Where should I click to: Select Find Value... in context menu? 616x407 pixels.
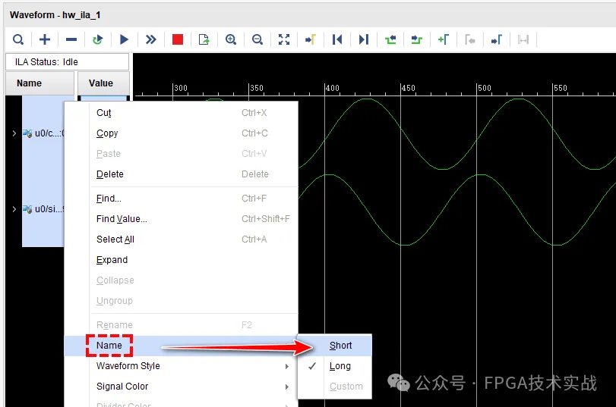[122, 219]
